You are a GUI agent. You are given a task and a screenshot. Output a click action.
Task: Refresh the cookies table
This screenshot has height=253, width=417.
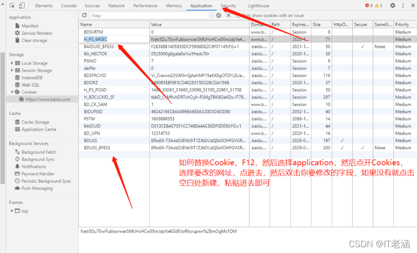click(84, 15)
